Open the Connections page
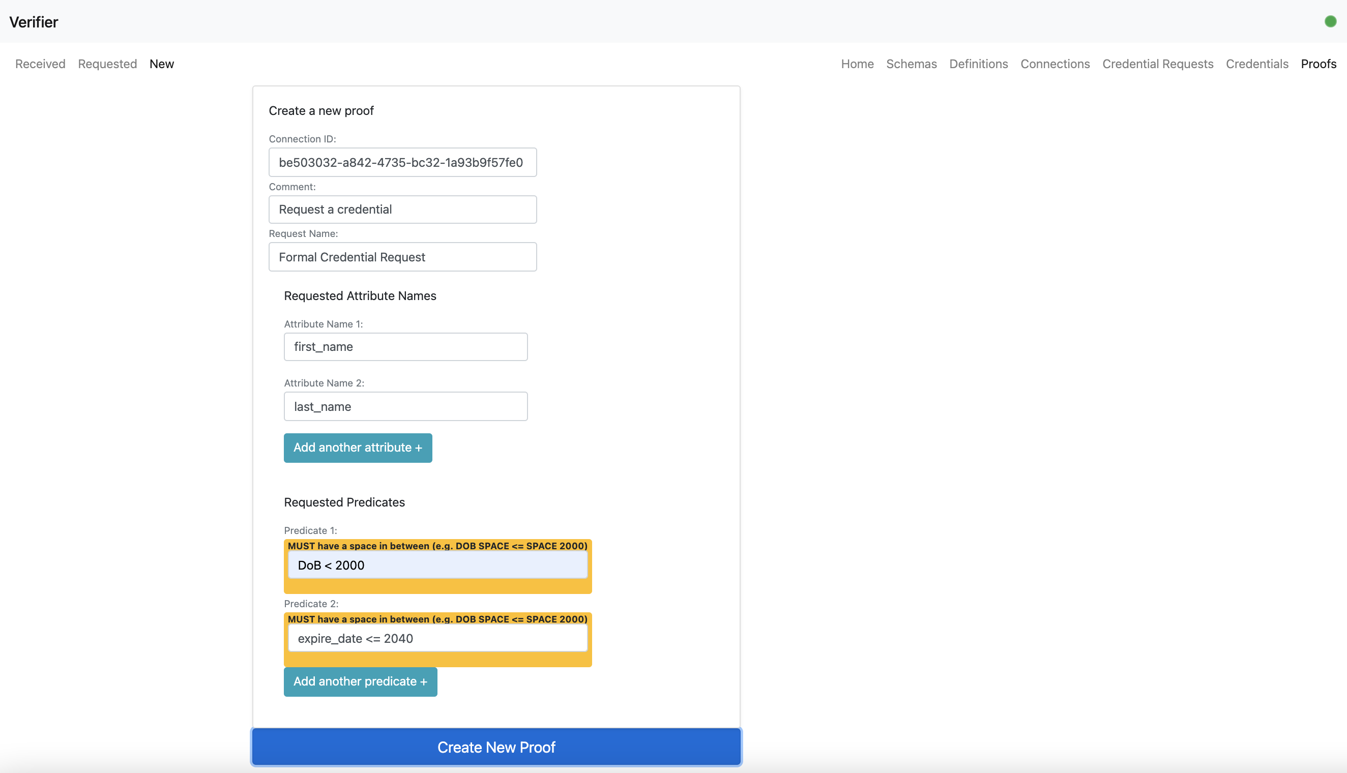Viewport: 1347px width, 773px height. [1055, 64]
